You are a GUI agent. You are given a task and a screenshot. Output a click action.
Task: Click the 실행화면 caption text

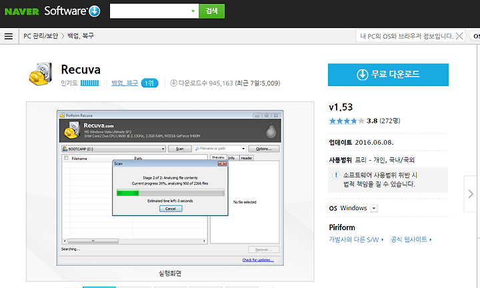[170, 273]
